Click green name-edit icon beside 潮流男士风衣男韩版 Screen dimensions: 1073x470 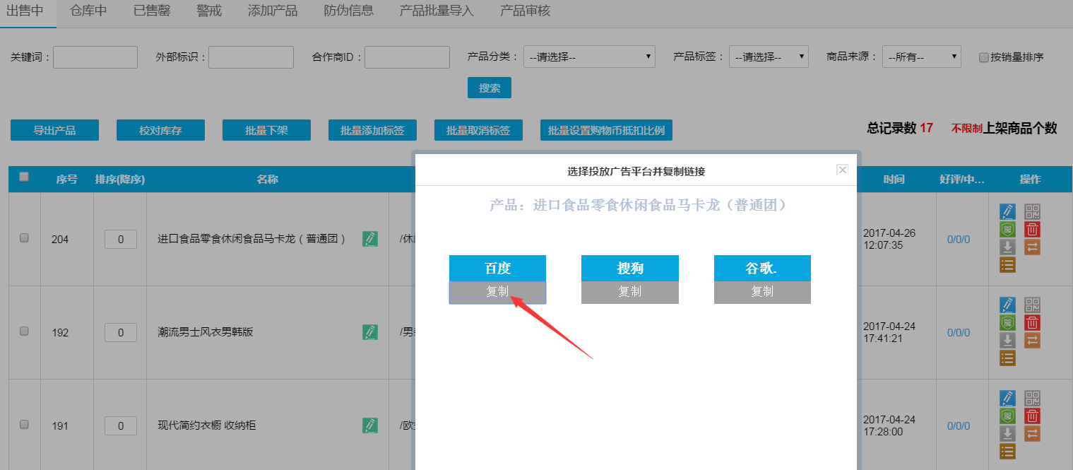[x=369, y=332]
